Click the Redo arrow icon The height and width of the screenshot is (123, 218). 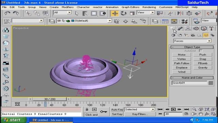tap(16, 13)
